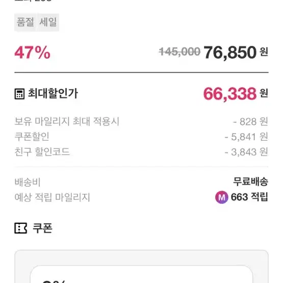This screenshot has height=283, width=283.
Task: Tap the calculator icon beside 최대할인가
Action: (x=19, y=94)
